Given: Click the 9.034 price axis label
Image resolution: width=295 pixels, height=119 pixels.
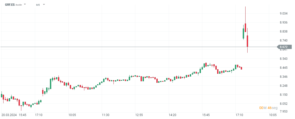Looking at the screenshot, I should [283, 13].
